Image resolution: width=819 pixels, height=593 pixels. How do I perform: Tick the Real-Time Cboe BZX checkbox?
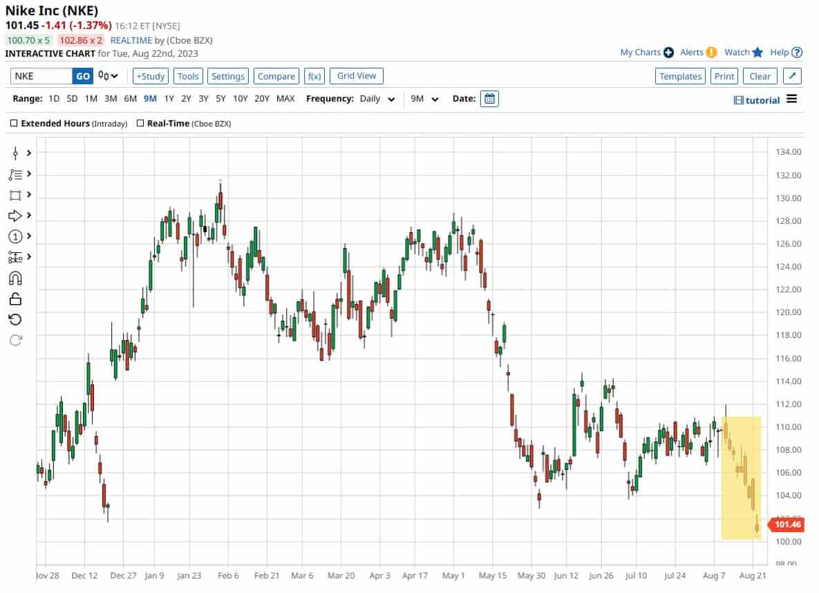pyautogui.click(x=141, y=124)
